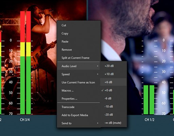Click Transcode option
The width and height of the screenshot is (174, 136).
79,107
